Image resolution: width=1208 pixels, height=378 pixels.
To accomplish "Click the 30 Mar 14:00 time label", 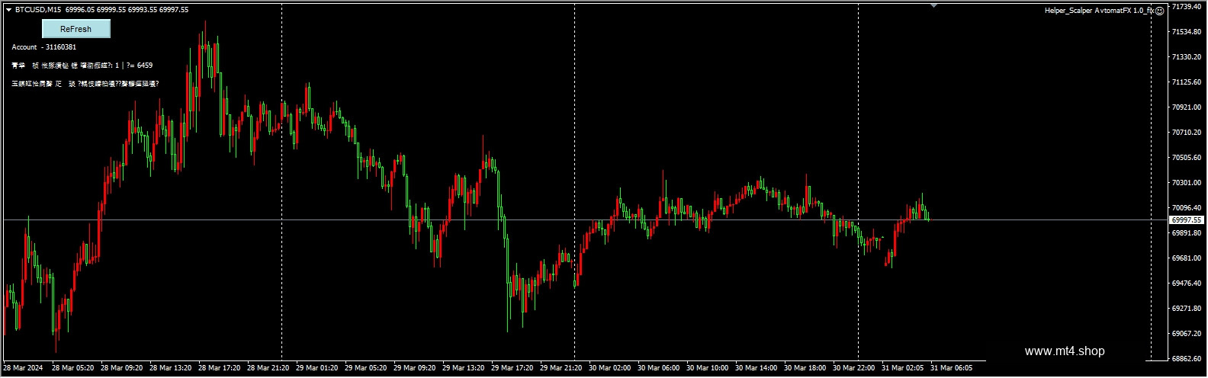I will pyautogui.click(x=756, y=367).
